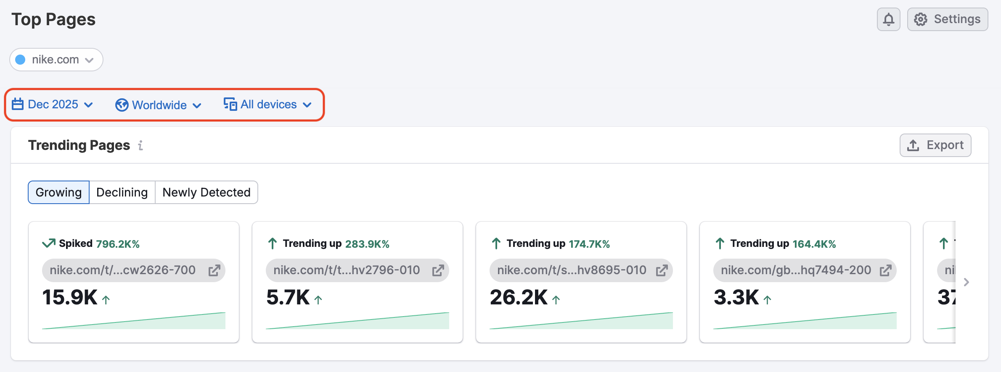Open the external link for hv8695-010 page
1001x372 pixels.
tap(662, 270)
